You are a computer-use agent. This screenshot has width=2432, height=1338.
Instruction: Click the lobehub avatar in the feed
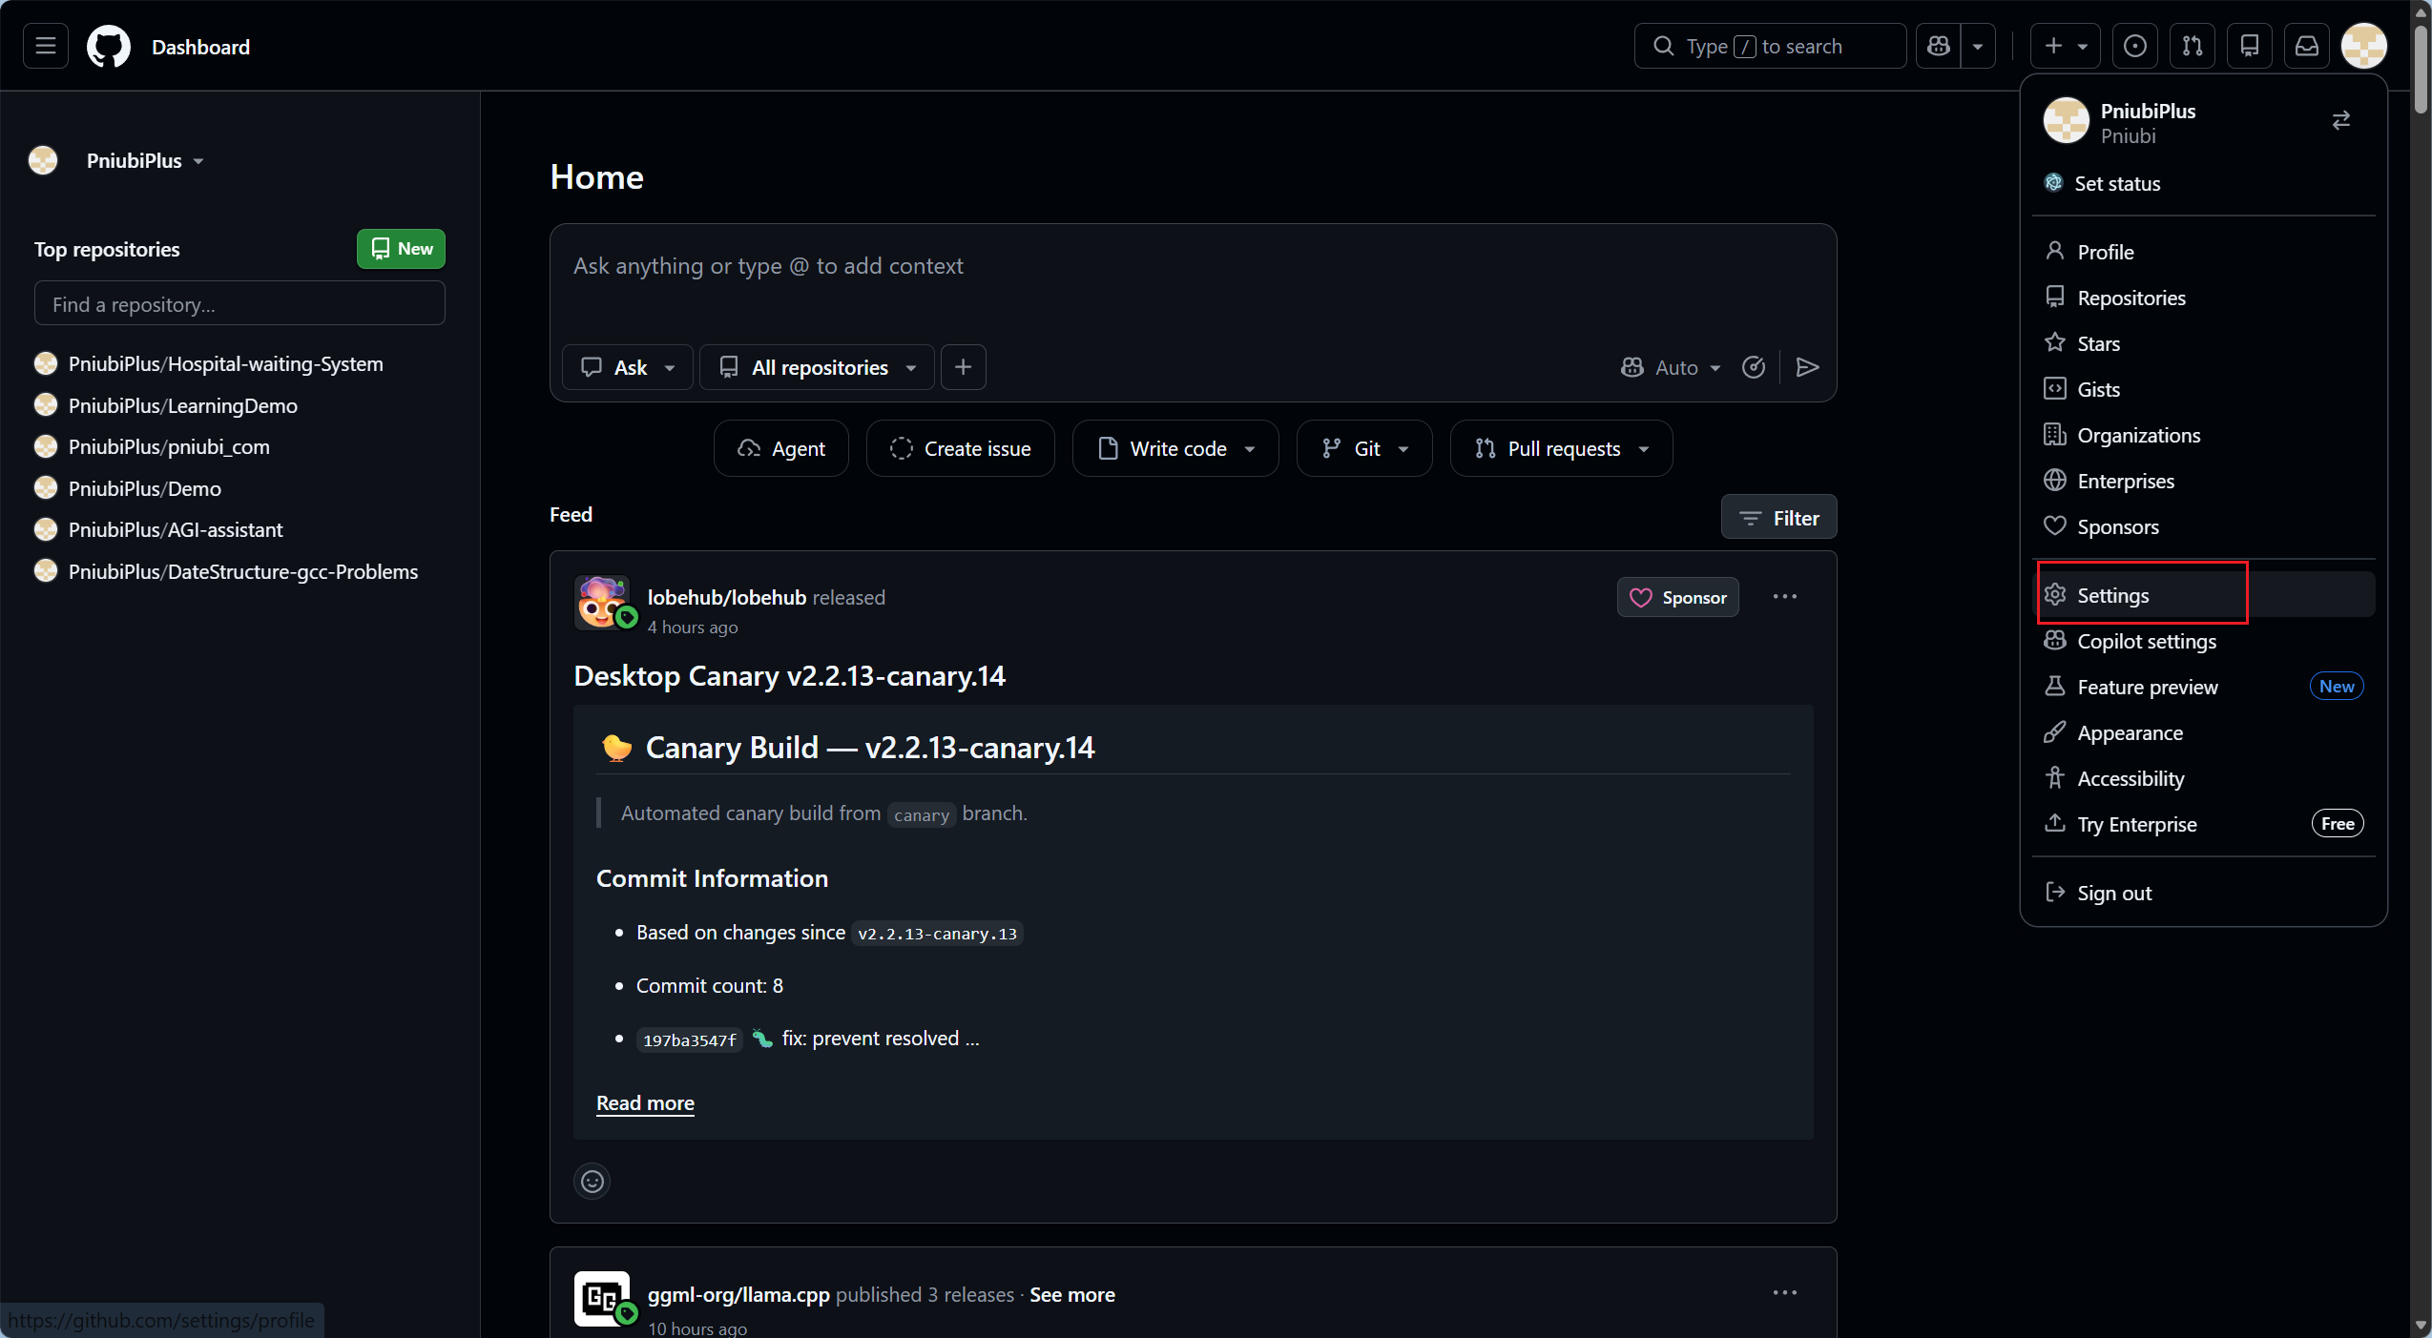pos(602,603)
